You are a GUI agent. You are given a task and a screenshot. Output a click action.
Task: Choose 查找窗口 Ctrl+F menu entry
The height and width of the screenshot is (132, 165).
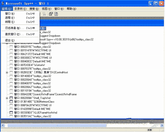pos(20,34)
